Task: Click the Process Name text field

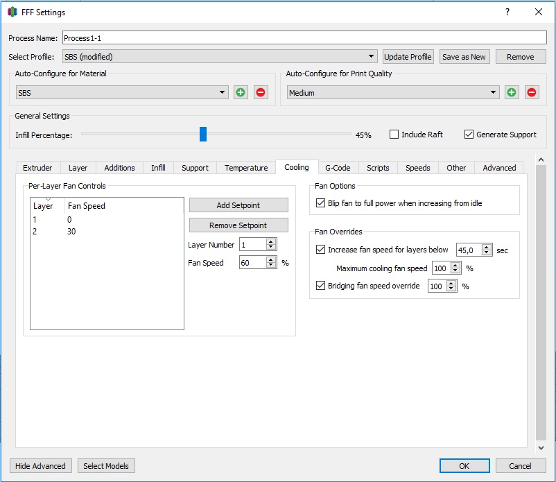Action: click(304, 38)
